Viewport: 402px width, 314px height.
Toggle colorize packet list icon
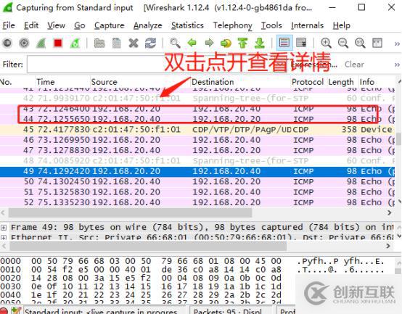pos(284,43)
